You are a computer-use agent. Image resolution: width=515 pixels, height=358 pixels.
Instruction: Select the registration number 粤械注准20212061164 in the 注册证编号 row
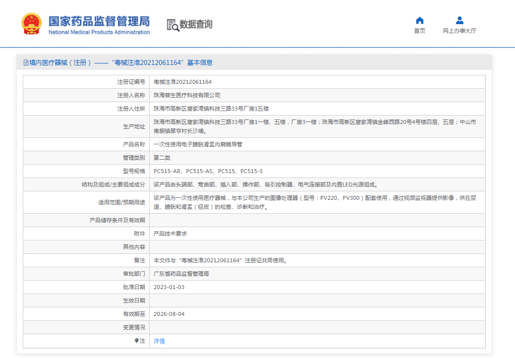182,82
